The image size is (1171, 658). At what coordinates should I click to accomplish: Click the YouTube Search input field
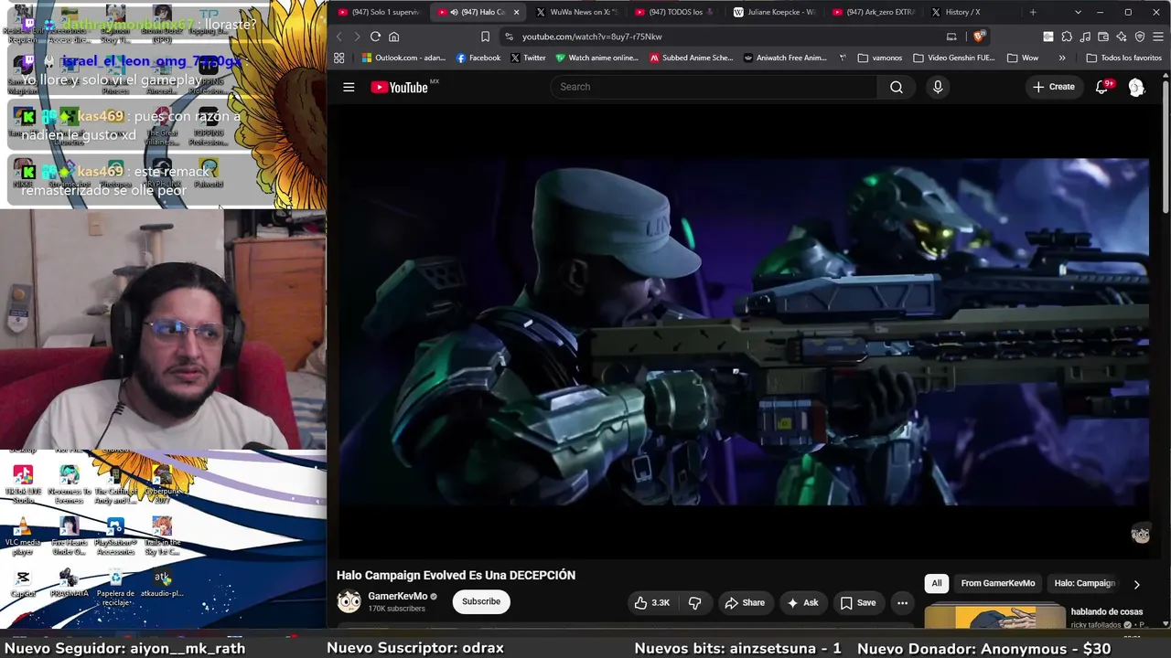714,87
